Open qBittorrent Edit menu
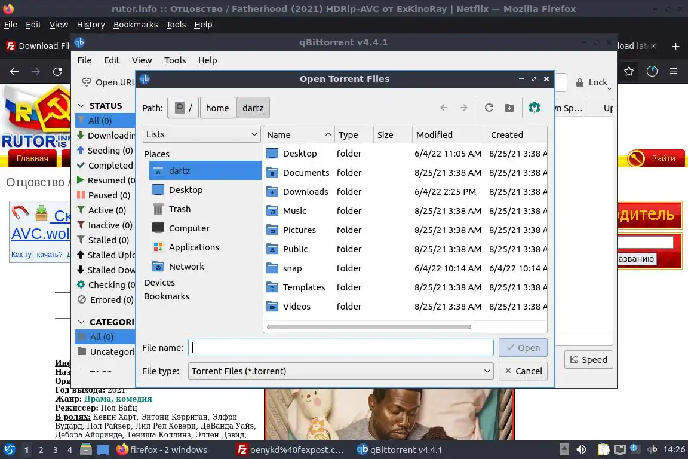Viewport: 688px width, 459px height. [x=112, y=60]
